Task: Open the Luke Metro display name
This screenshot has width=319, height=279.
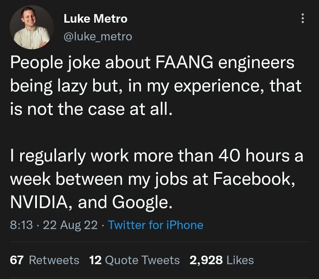Action: tap(95, 19)
